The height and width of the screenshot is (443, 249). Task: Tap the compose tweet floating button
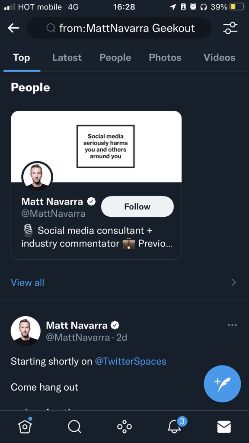pyautogui.click(x=222, y=384)
